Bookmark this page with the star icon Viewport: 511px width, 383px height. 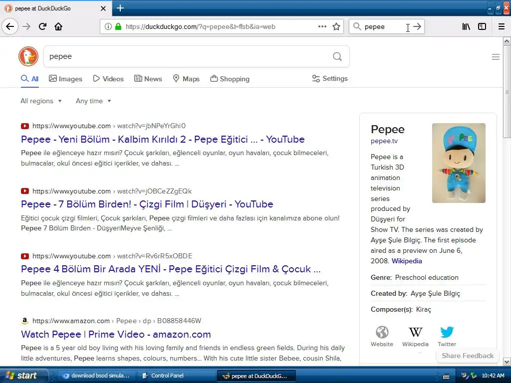click(336, 26)
